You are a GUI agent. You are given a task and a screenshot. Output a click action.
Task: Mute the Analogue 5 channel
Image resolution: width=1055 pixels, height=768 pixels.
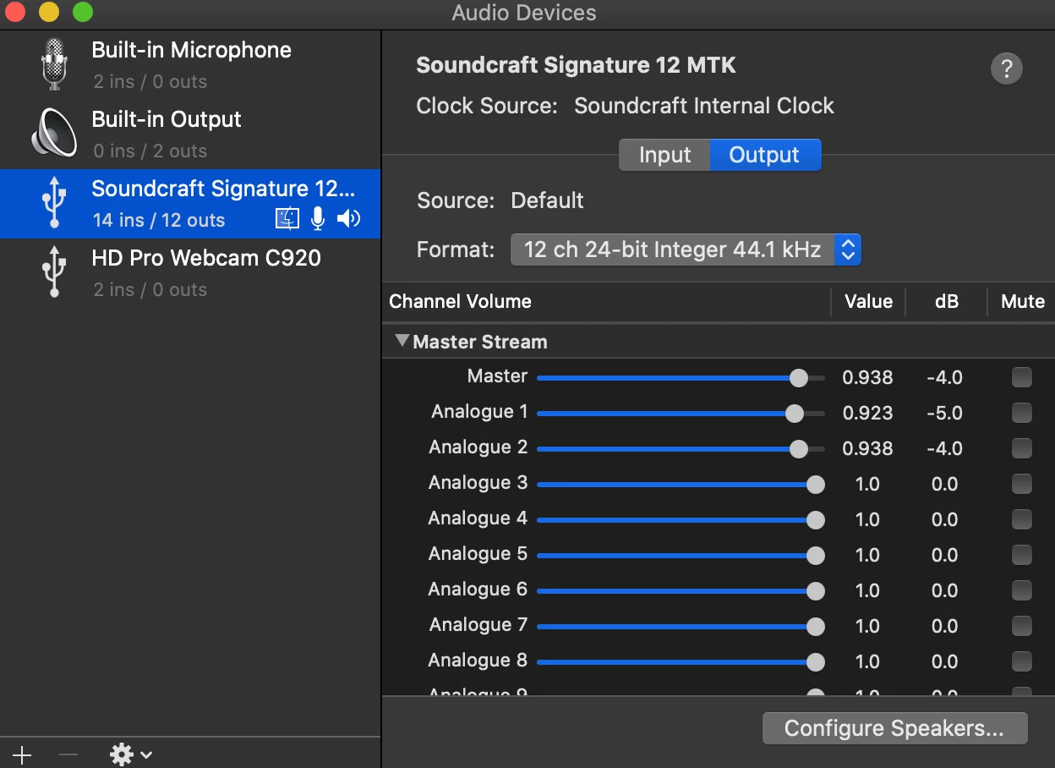[x=1022, y=555]
